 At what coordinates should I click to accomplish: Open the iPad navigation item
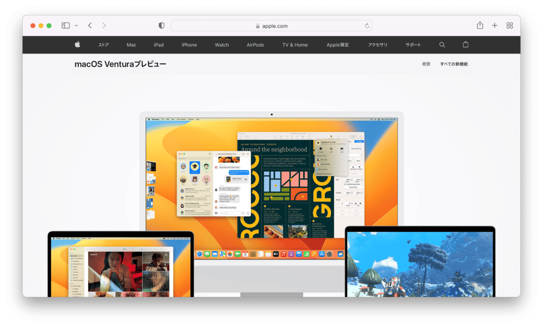pos(159,45)
